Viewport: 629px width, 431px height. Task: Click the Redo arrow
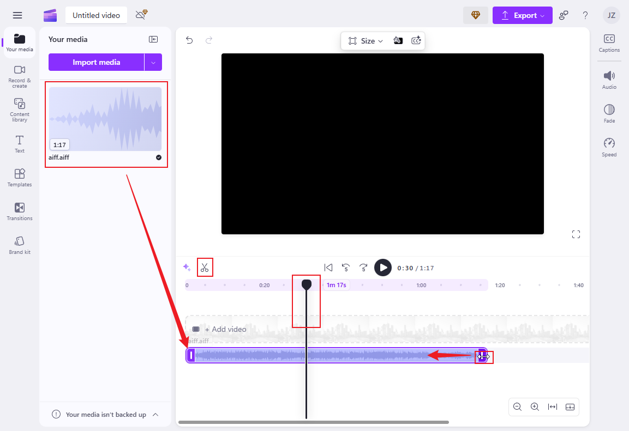point(208,40)
